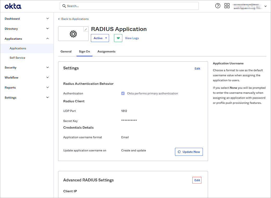The image size is (271, 198).
Task: Click the Okta logo
Action: (12, 6)
